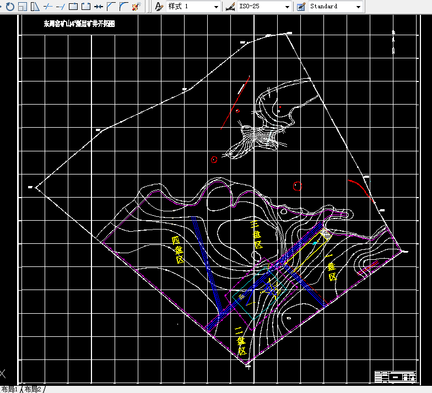Select the yellow 三盘区 label

coord(257,234)
